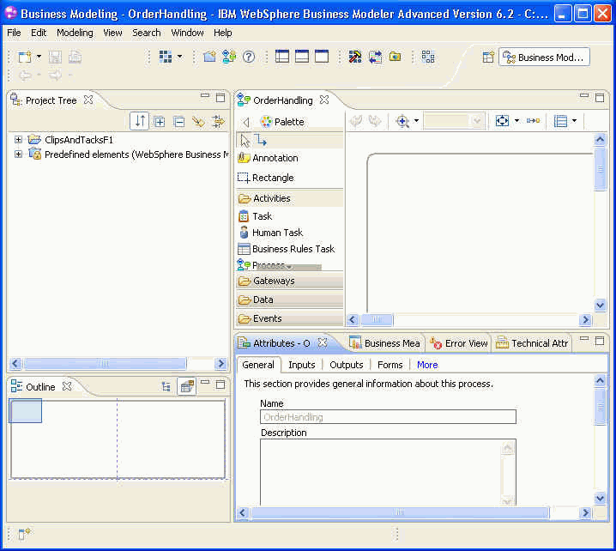Click the help question mark toolbar icon
This screenshot has width=616, height=551.
click(x=249, y=57)
